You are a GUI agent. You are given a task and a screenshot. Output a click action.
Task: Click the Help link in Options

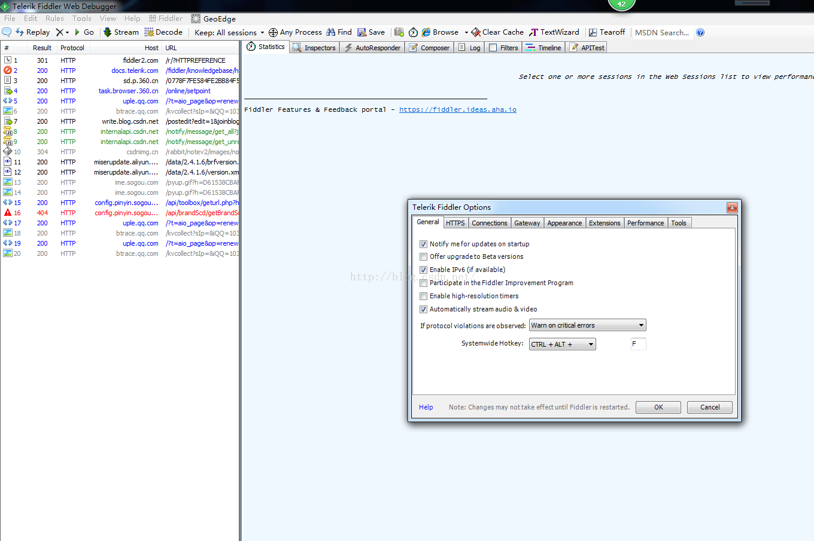(x=426, y=407)
